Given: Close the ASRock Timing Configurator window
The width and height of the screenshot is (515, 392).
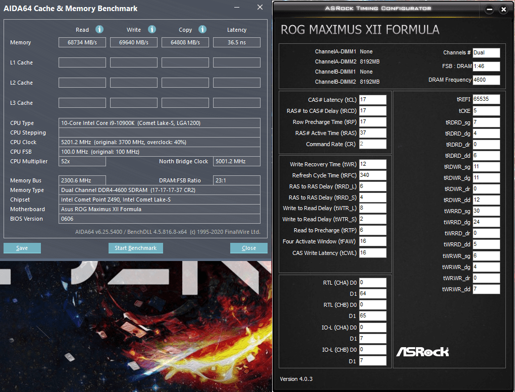Looking at the screenshot, I should click(503, 10).
